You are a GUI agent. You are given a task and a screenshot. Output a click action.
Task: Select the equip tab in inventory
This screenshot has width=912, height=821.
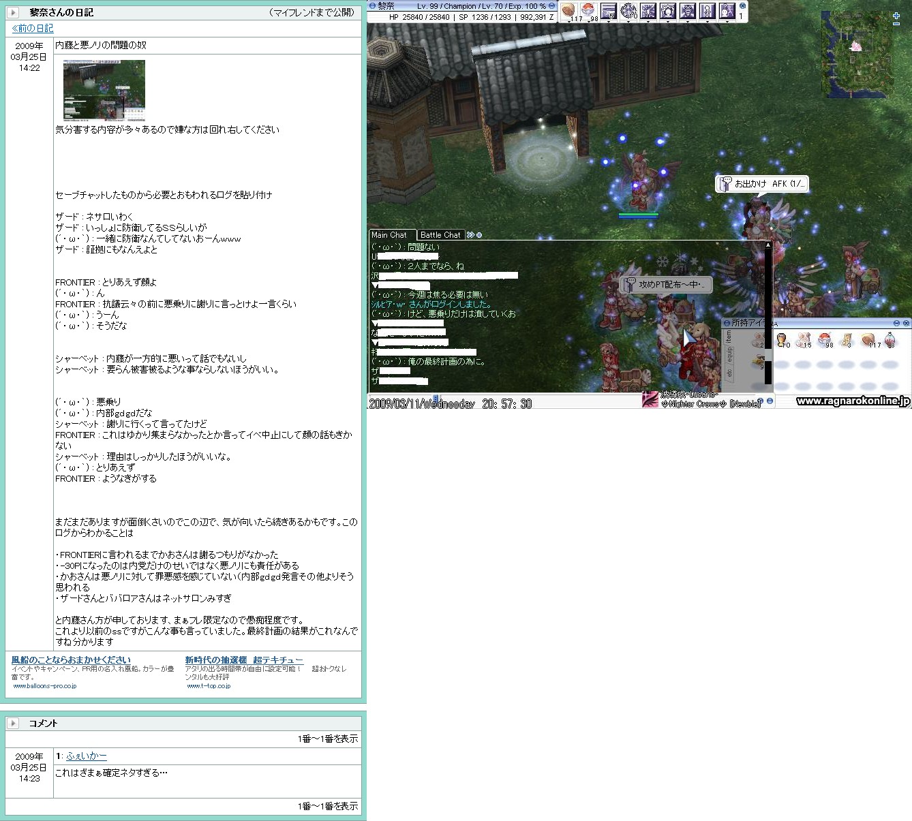click(x=728, y=354)
